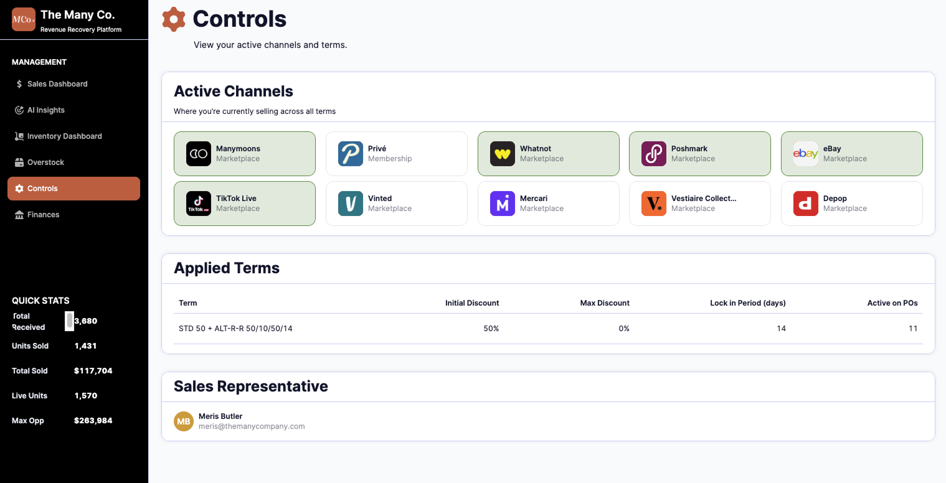This screenshot has height=483, width=946.
Task: Select the Privé Membership channel card
Action: 397,154
